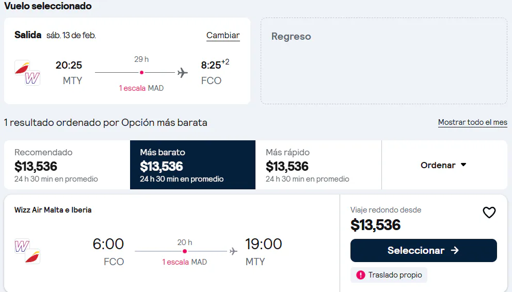Click the Ordenar dropdown arrow

(x=463, y=165)
